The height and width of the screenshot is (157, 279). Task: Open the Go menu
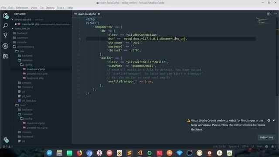41,8
